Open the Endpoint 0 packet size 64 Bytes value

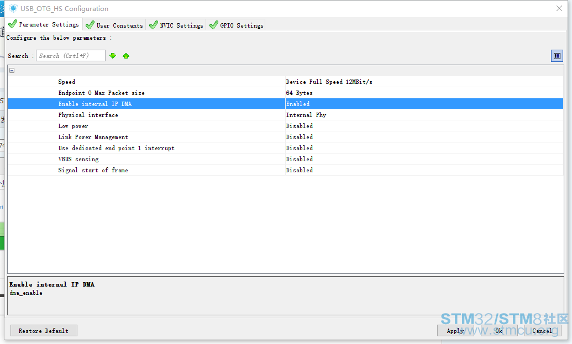(424, 93)
